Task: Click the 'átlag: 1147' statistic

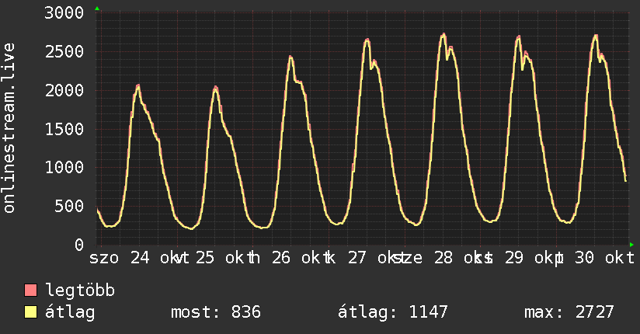Action: (x=393, y=312)
